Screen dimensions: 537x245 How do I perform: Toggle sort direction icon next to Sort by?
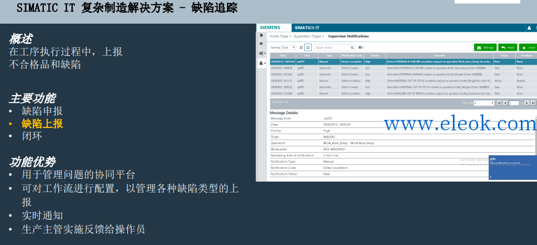(301, 48)
